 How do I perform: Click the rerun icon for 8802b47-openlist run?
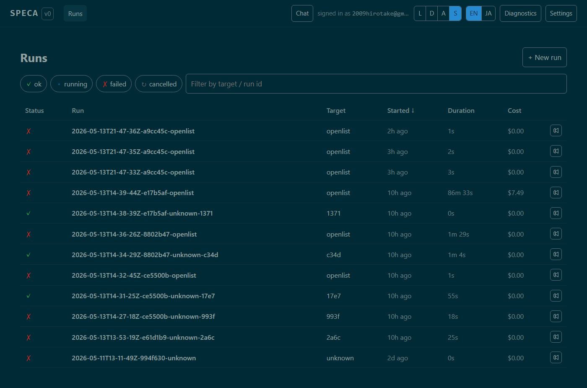556,234
